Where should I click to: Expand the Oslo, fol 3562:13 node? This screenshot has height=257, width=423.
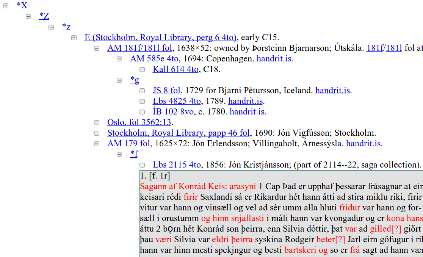[96, 122]
